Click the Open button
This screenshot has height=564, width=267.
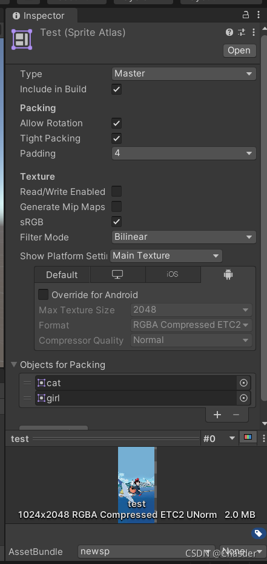[239, 50]
